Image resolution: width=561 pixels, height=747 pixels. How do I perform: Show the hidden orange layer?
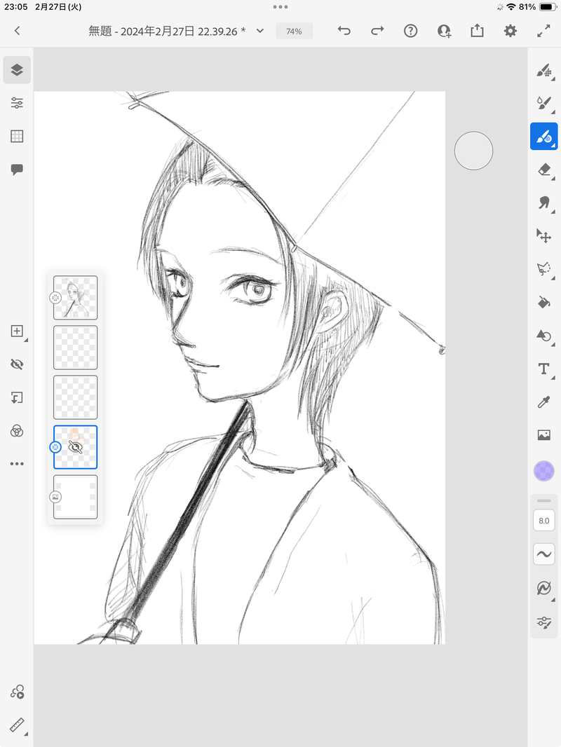(75, 447)
